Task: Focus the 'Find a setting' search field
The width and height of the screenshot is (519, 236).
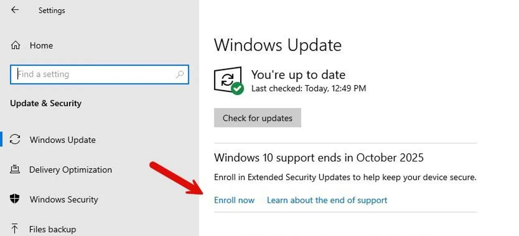Action: tap(93, 74)
